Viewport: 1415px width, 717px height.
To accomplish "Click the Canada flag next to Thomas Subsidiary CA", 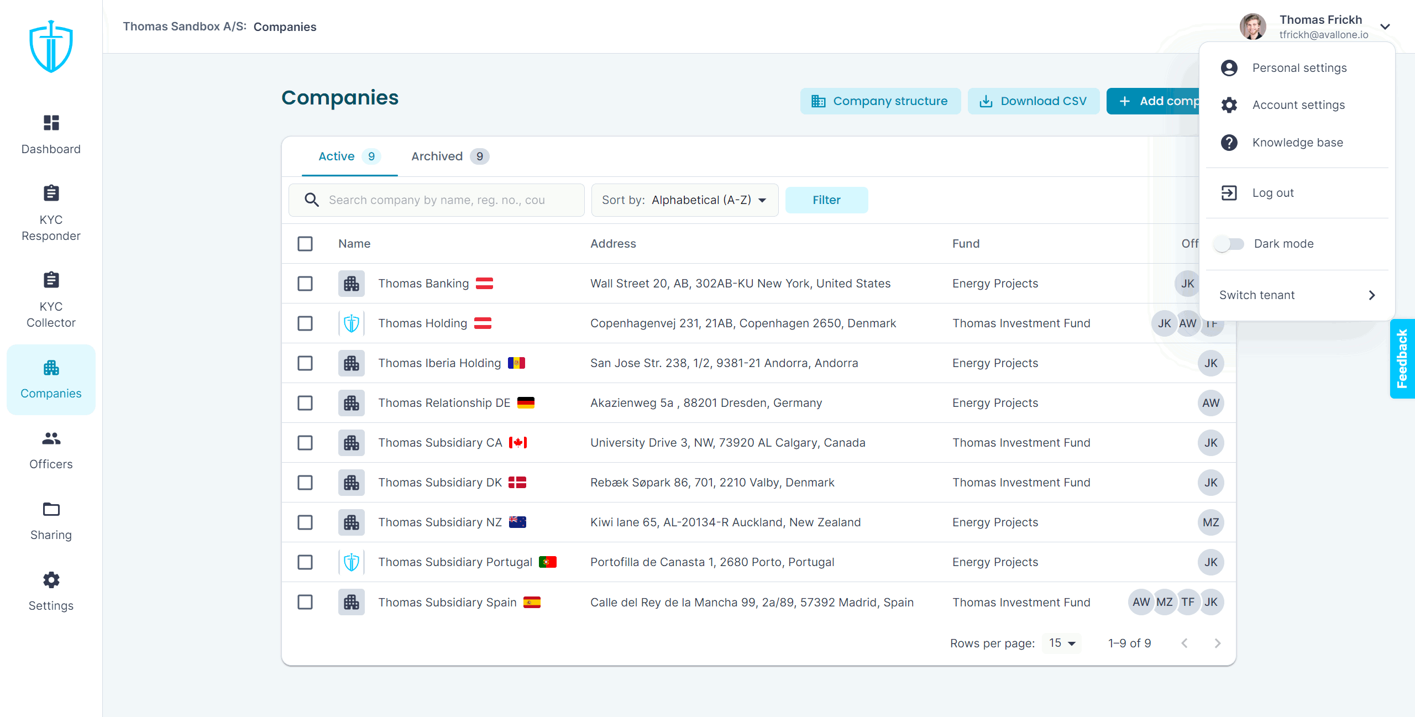I will coord(518,443).
